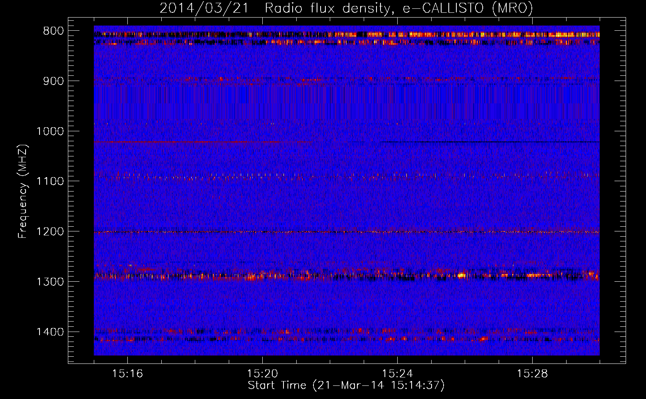
Task: Click the 15:24 time tick label
Action: (397, 374)
